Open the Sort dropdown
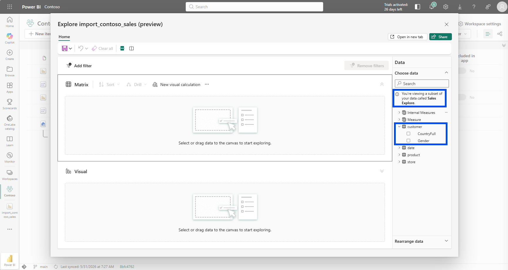Image resolution: width=508 pixels, height=270 pixels. point(109,85)
